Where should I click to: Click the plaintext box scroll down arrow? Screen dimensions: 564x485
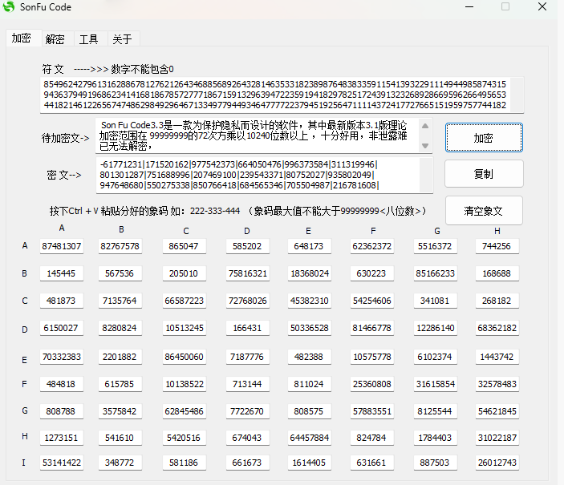(425, 147)
